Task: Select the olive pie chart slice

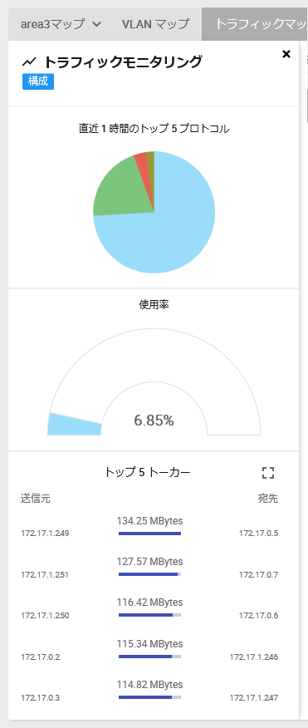Action: point(150,158)
